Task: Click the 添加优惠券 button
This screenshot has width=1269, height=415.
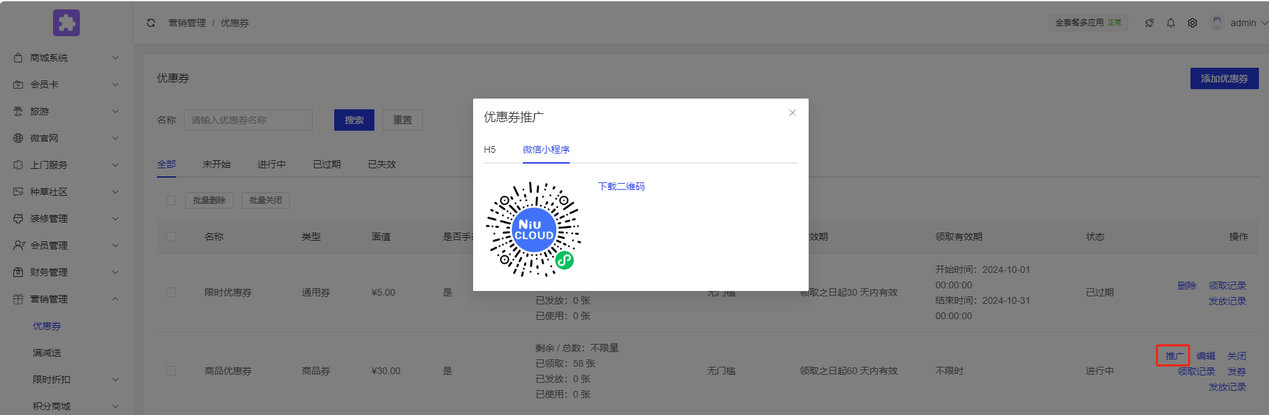Action: 1225,78
